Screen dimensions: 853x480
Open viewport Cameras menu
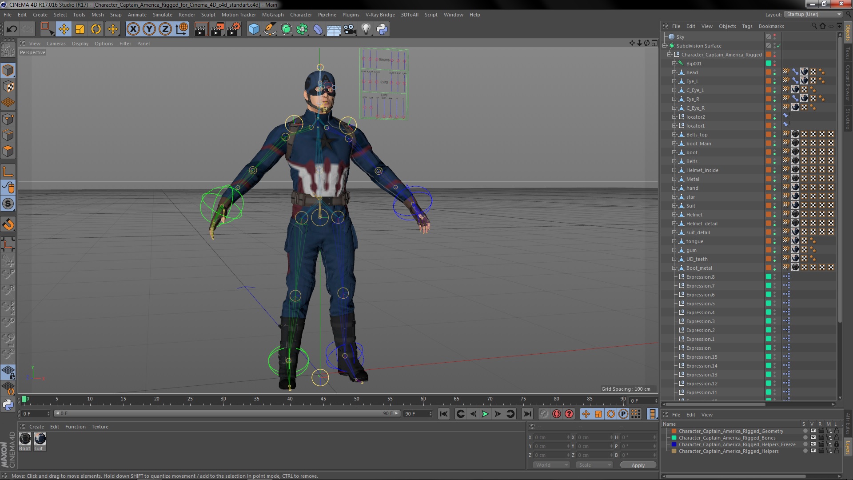[56, 44]
